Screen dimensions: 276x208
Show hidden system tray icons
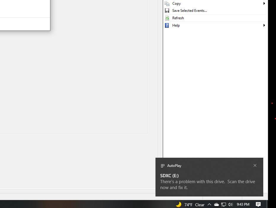pos(209,204)
